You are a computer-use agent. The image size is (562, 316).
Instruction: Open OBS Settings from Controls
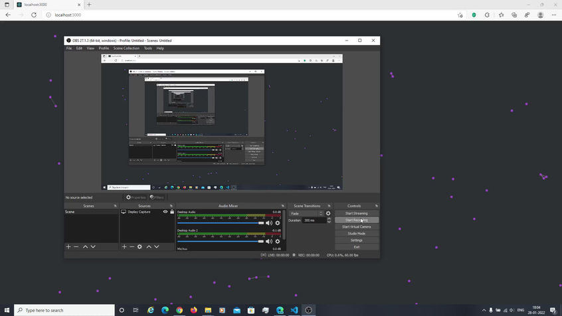point(356,240)
